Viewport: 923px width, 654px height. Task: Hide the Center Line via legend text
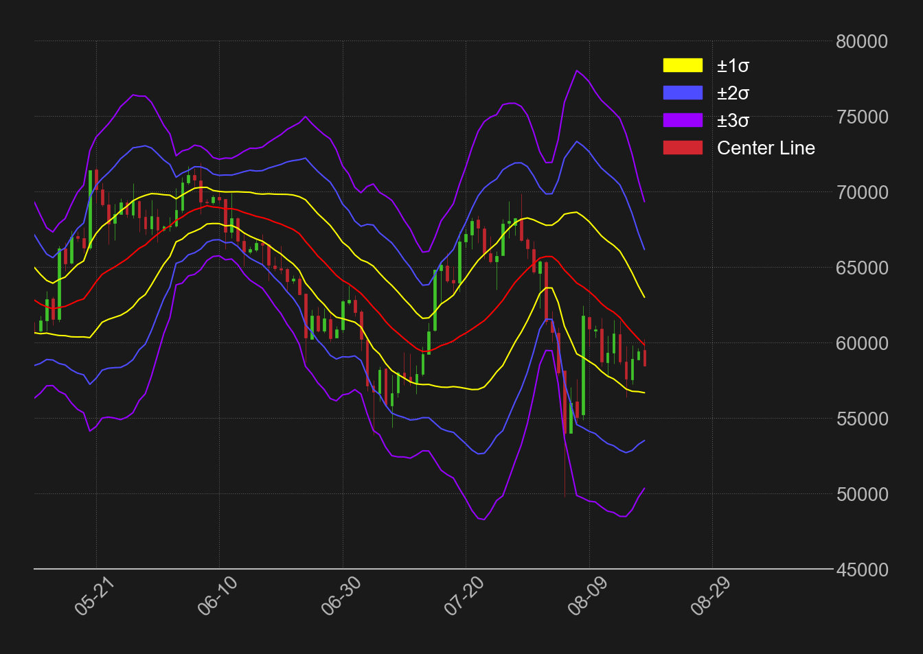pyautogui.click(x=766, y=148)
